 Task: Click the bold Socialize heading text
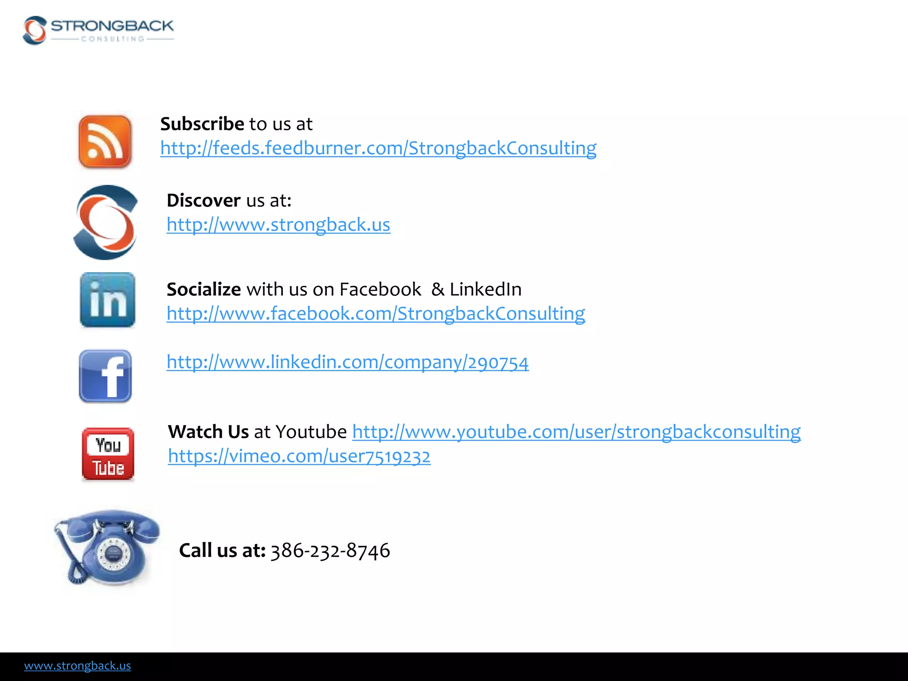coord(204,290)
